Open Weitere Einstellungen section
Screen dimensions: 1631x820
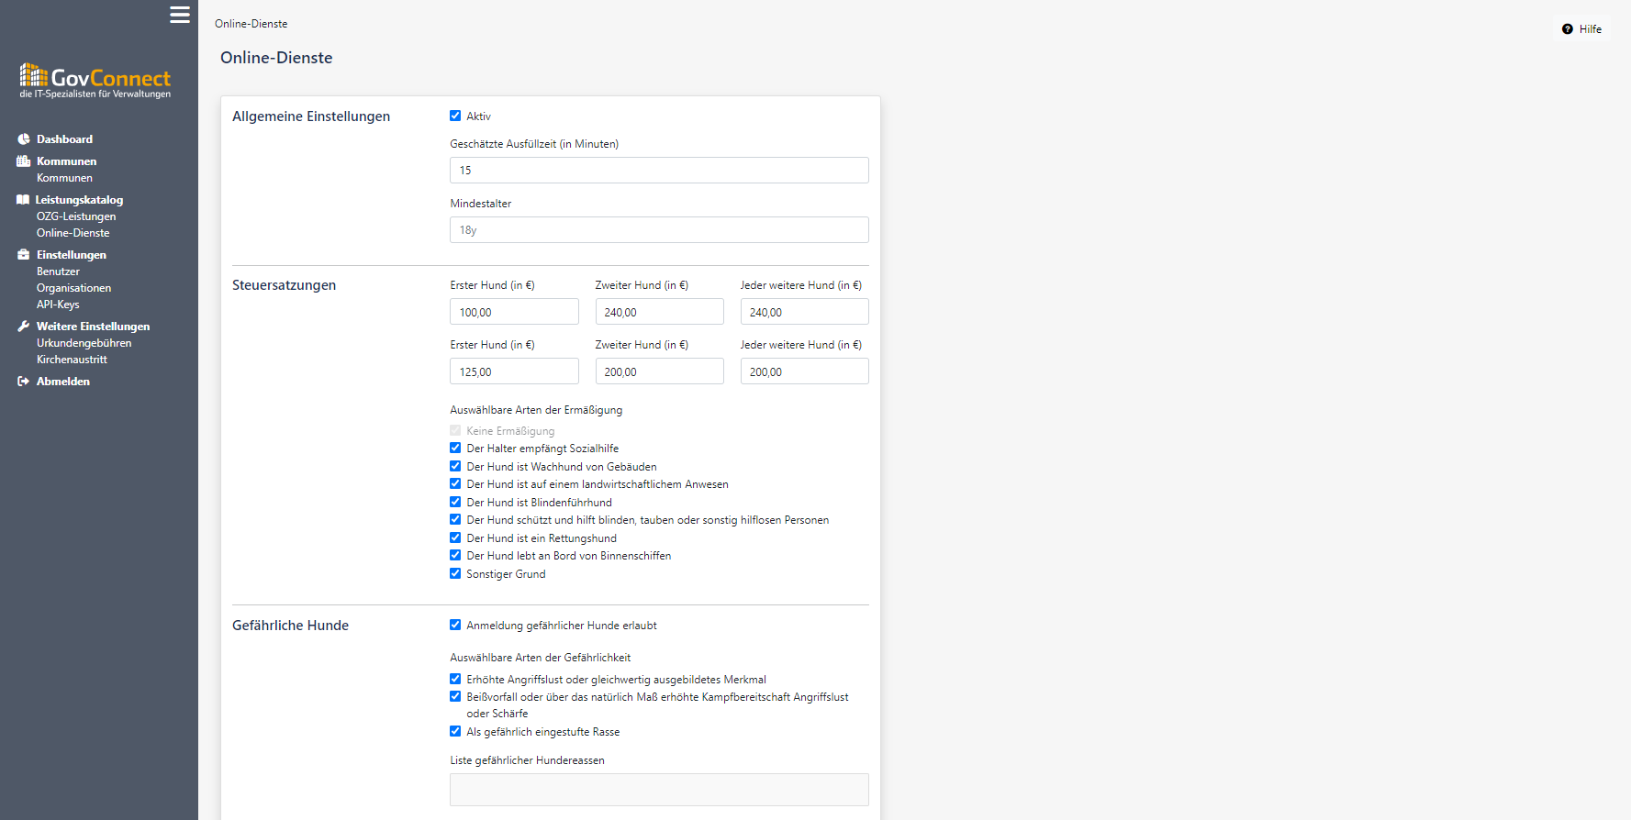(x=93, y=327)
